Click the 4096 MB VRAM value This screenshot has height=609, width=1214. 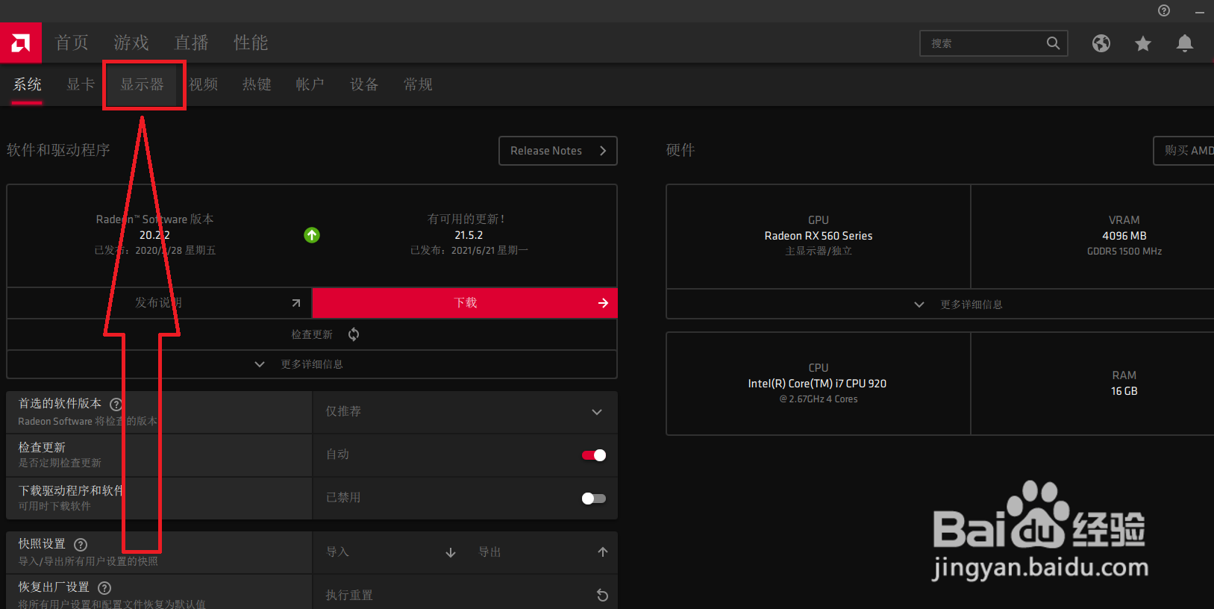[x=1124, y=236]
